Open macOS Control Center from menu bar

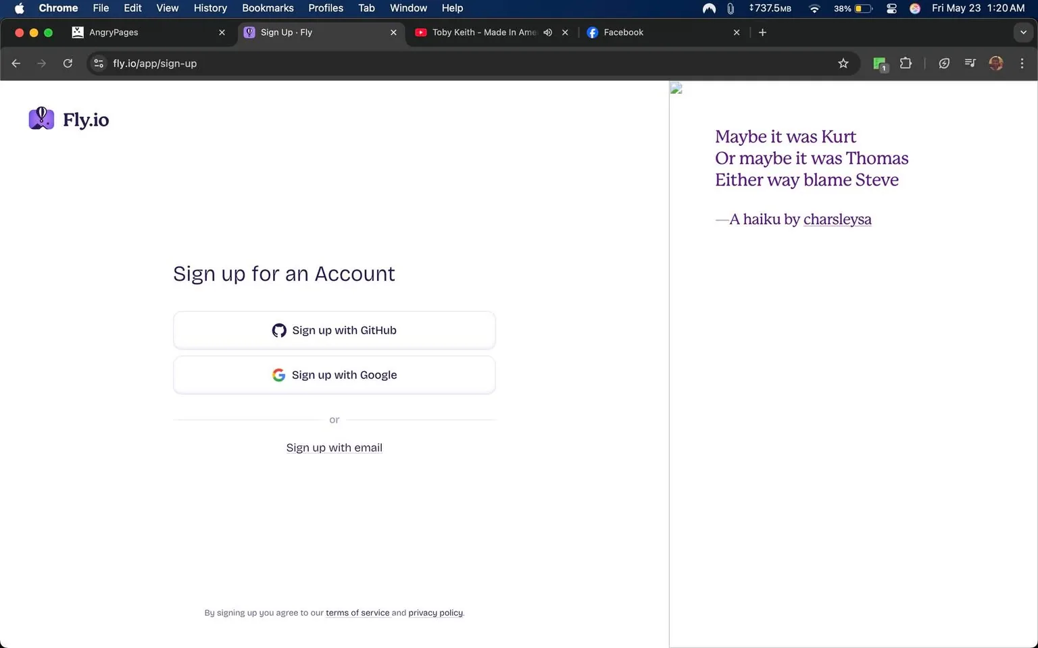[x=891, y=9]
